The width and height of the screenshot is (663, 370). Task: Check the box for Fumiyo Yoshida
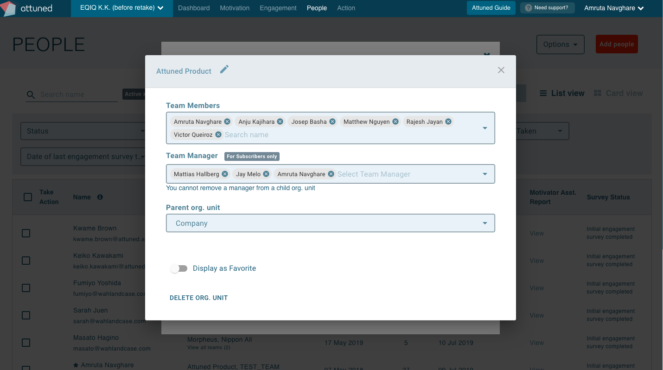click(26, 288)
